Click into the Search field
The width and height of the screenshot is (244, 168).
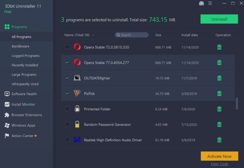(x=132, y=35)
